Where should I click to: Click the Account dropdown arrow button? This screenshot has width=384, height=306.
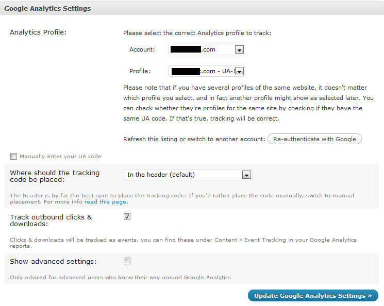(239, 50)
